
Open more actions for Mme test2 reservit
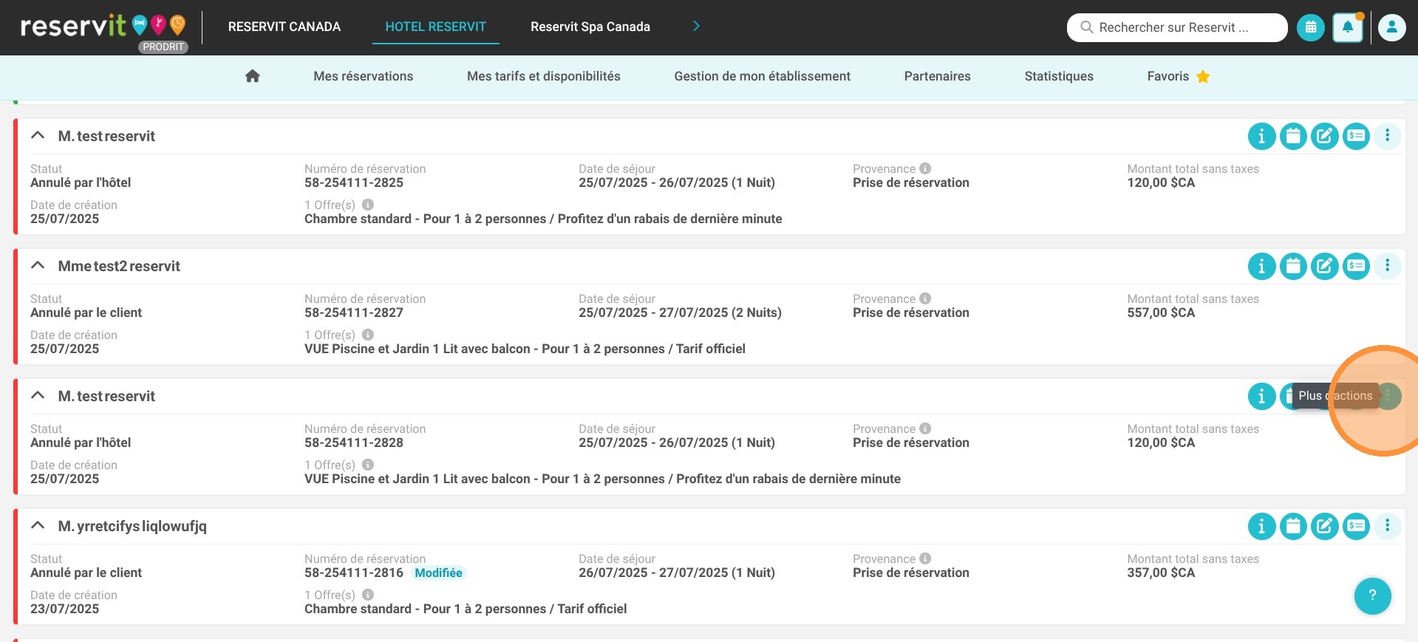(x=1388, y=266)
